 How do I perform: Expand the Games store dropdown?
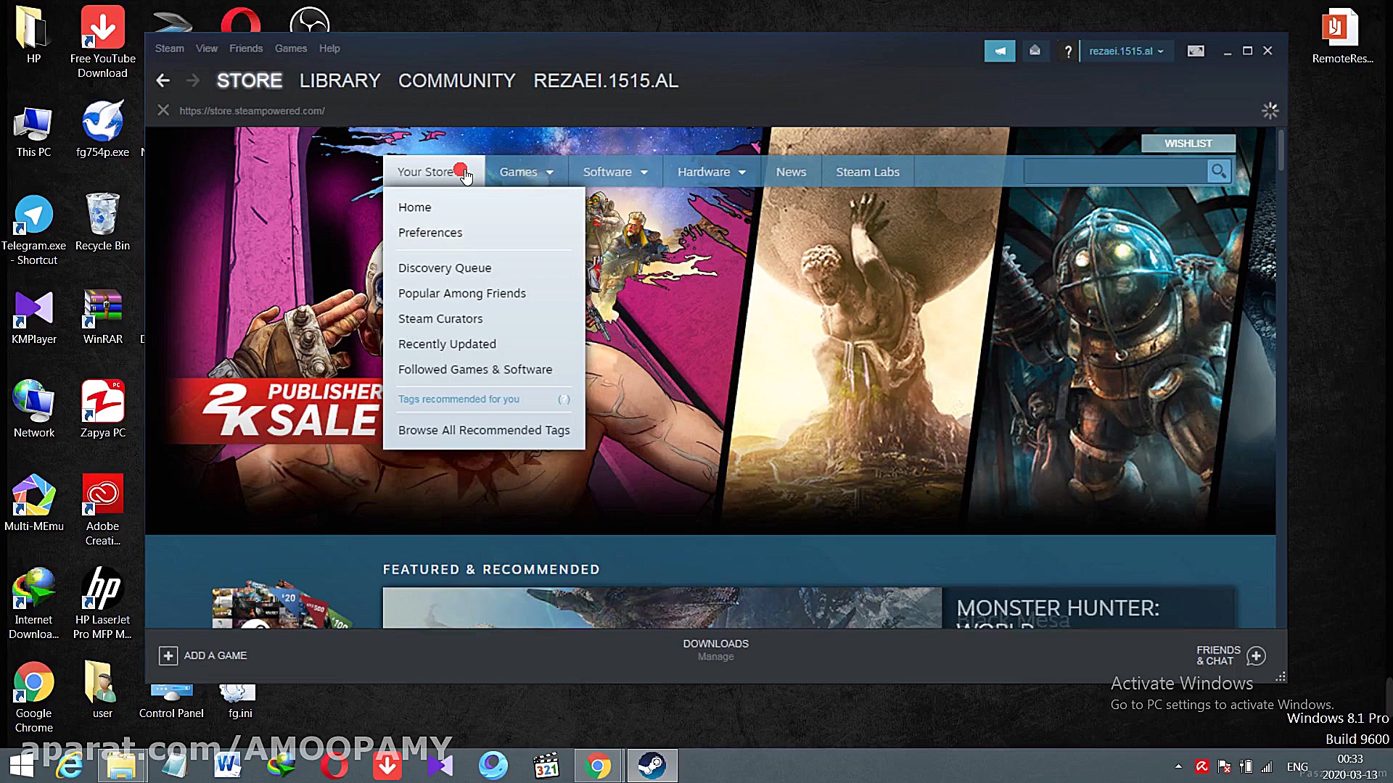pos(526,172)
